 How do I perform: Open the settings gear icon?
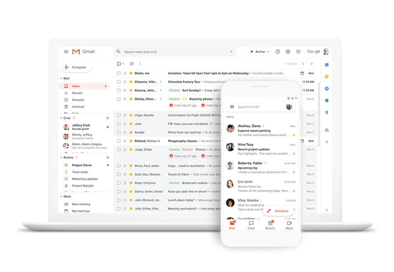point(288,52)
